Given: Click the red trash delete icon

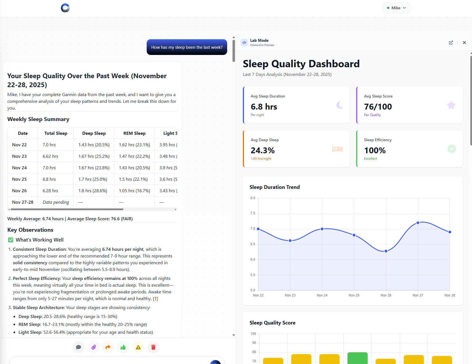Looking at the screenshot, I should 153,347.
